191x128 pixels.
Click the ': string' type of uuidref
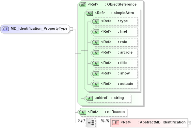pos(118,98)
